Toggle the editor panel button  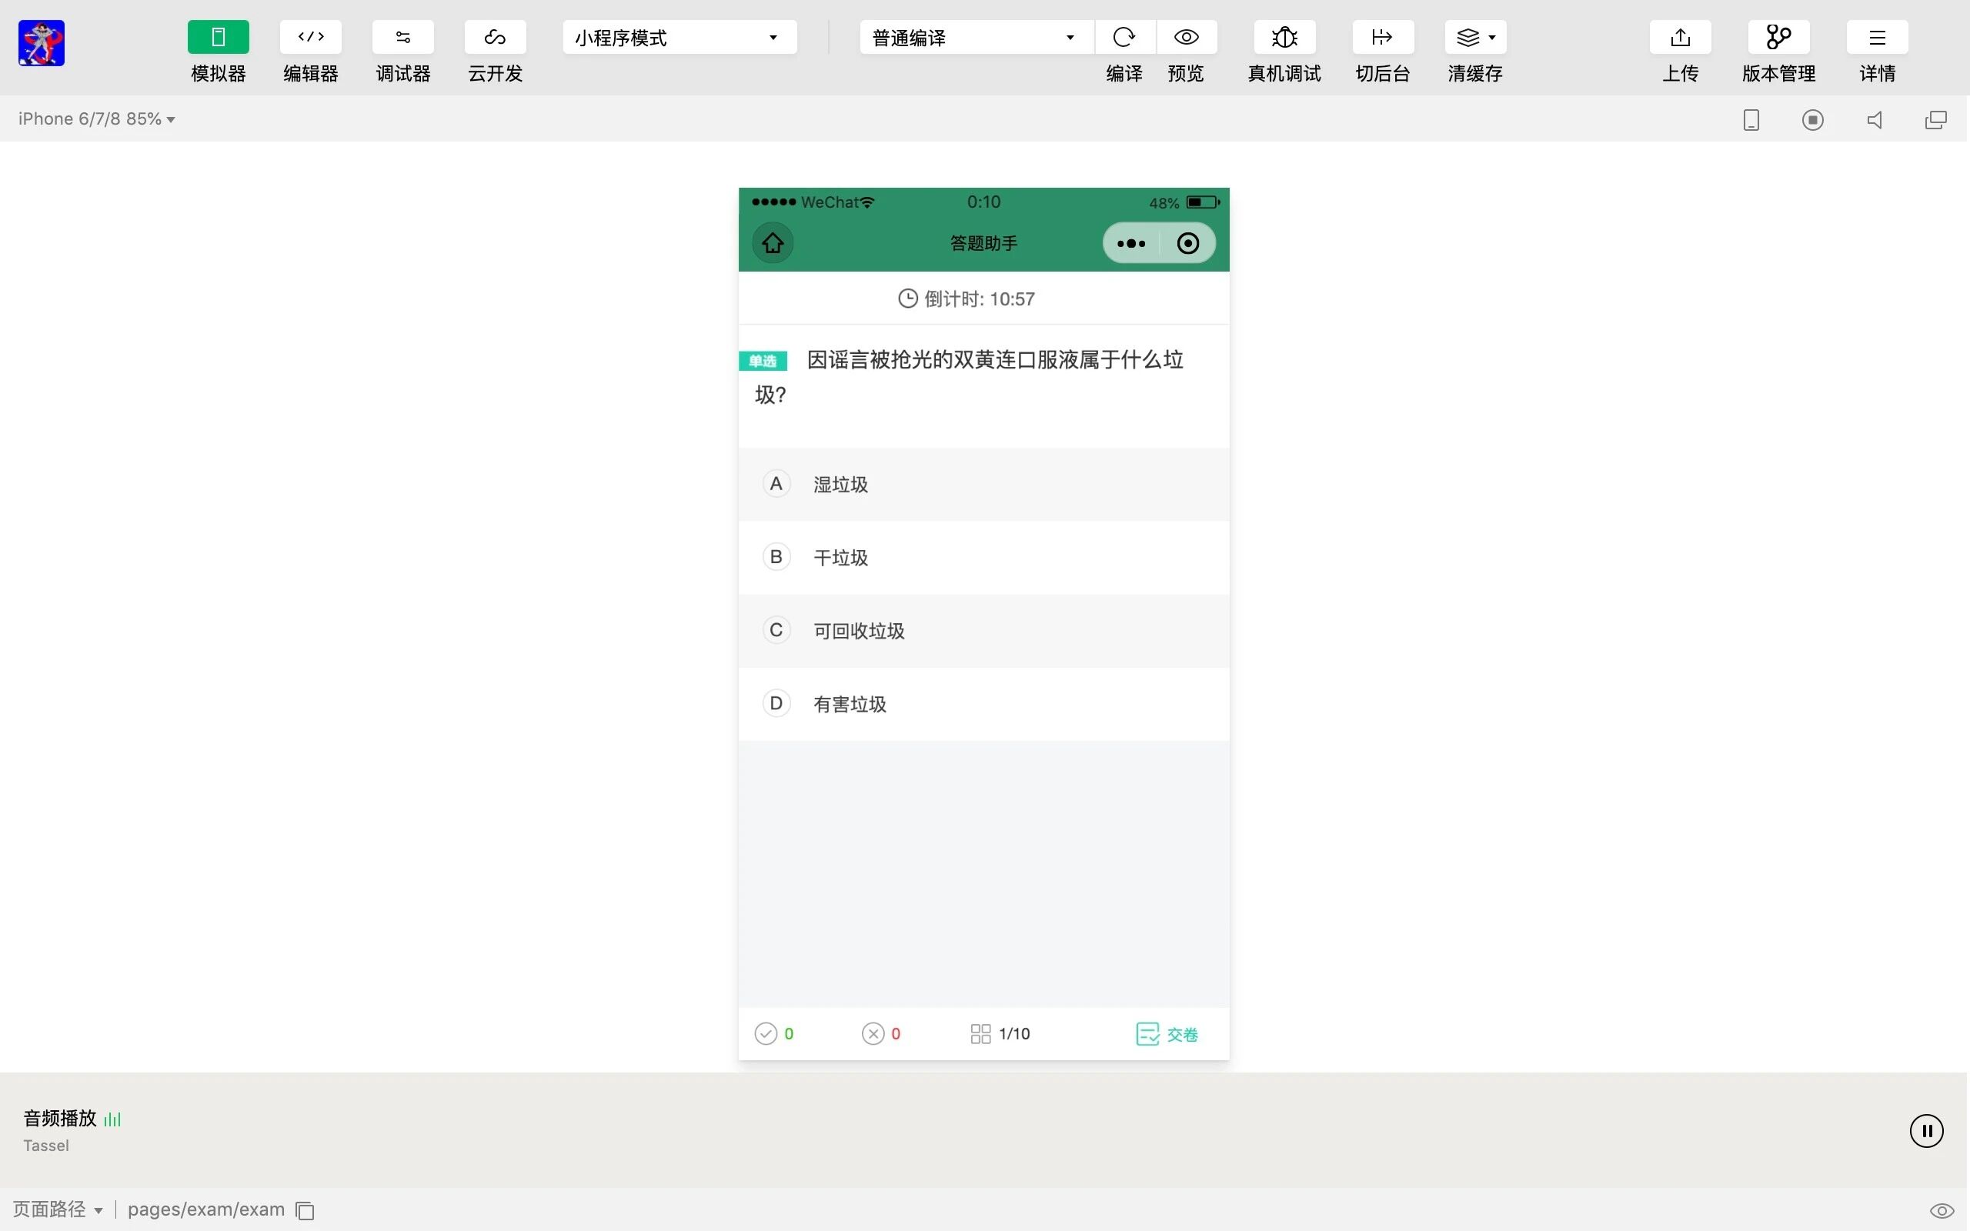coord(310,38)
